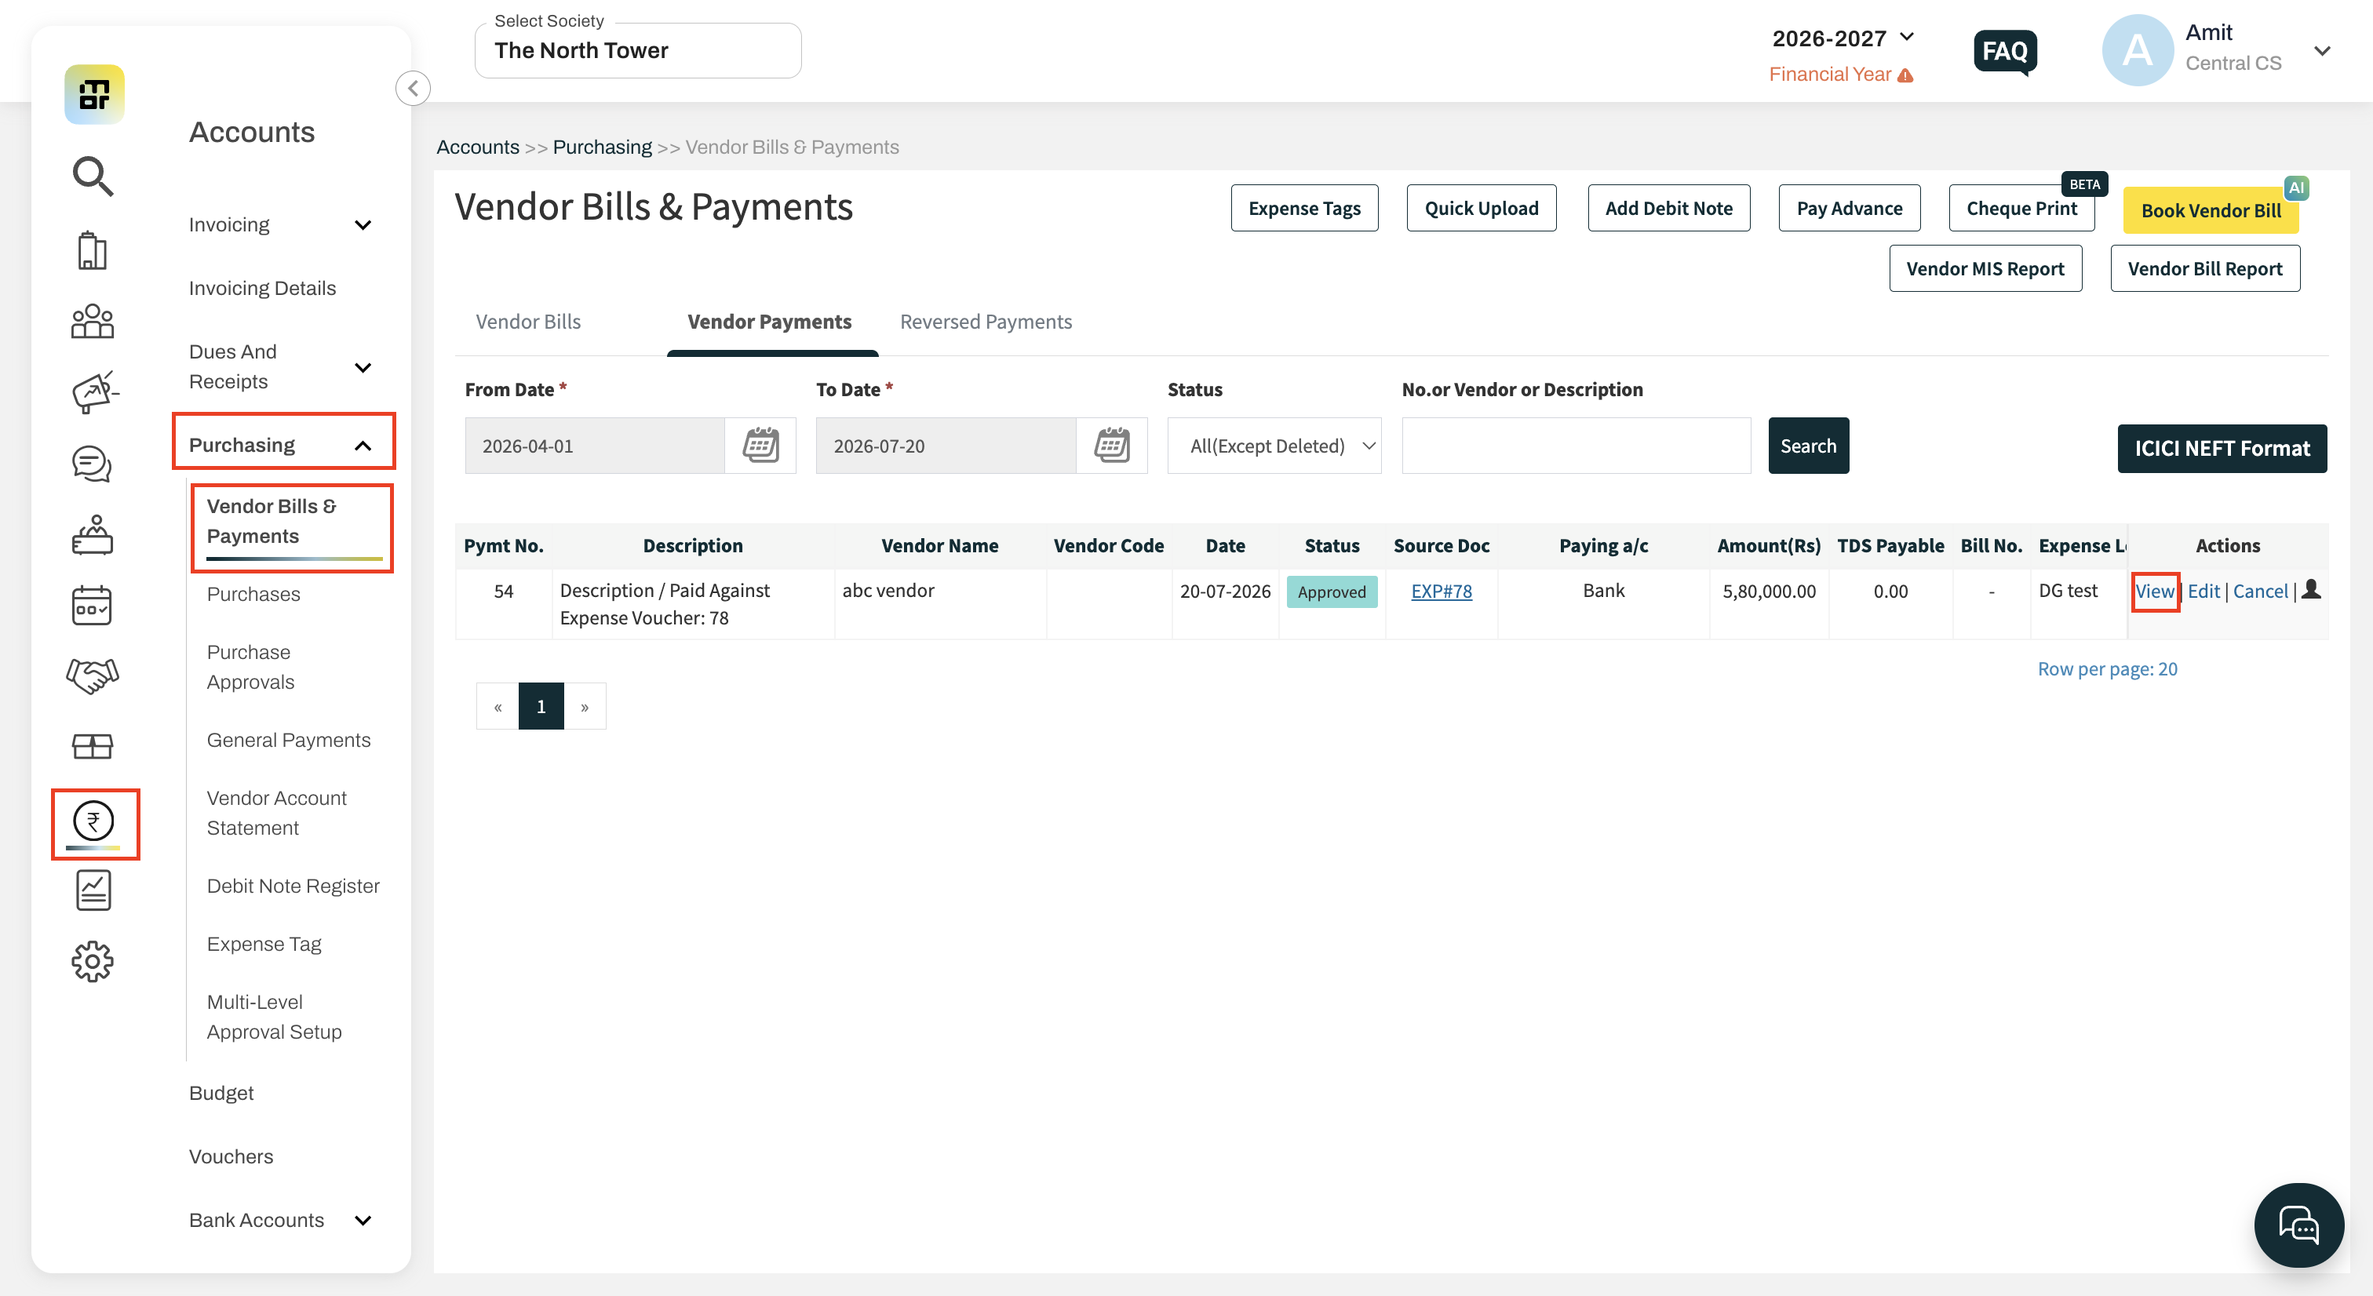
Task: Open the inventory box sidebar icon
Action: pyautogui.click(x=92, y=746)
